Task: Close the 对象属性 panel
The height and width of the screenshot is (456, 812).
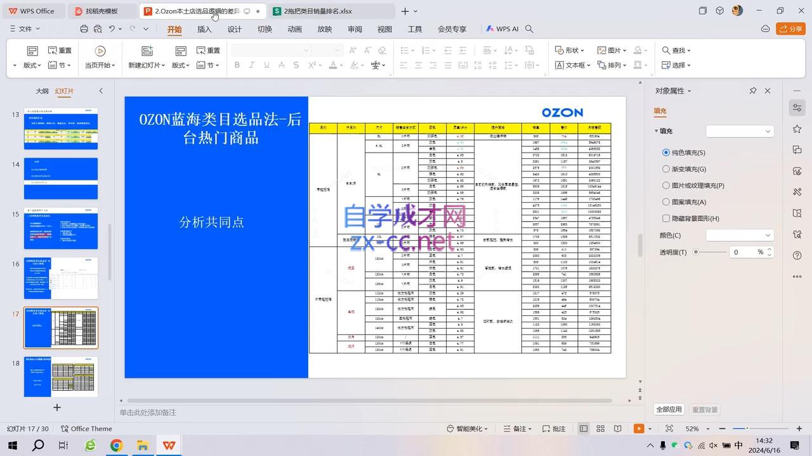Action: [x=768, y=91]
